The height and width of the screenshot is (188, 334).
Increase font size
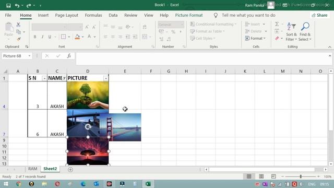[87, 27]
